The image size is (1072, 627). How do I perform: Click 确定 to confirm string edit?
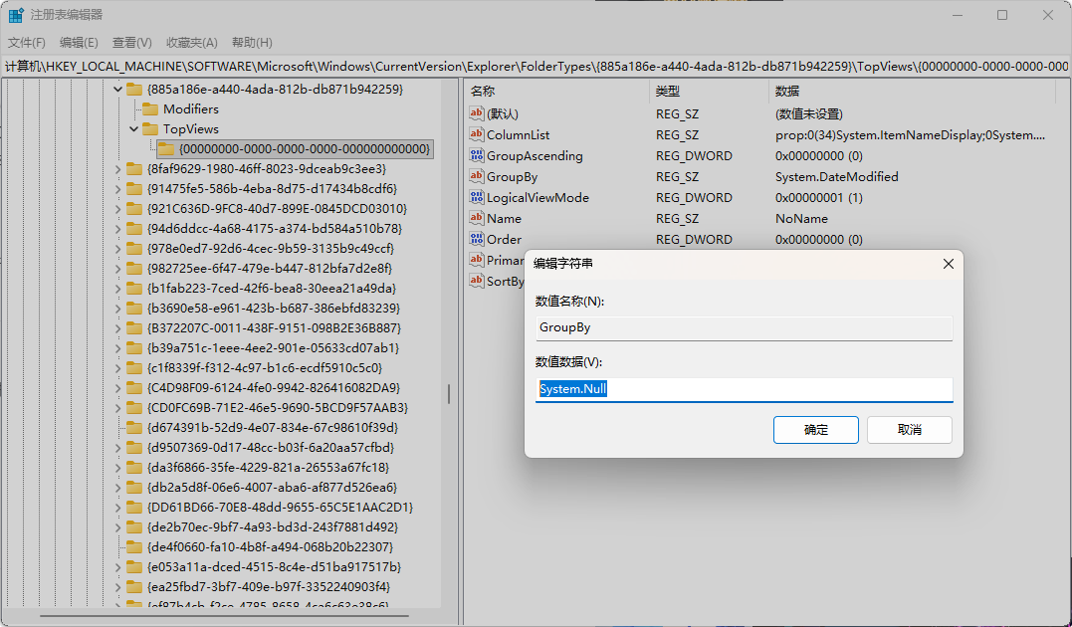pyautogui.click(x=815, y=429)
